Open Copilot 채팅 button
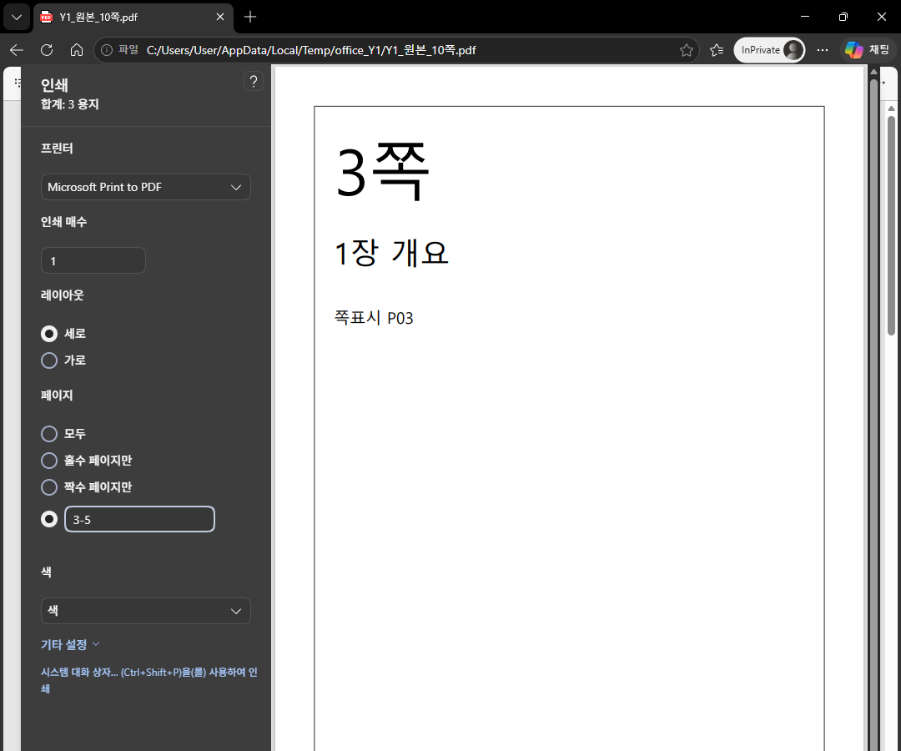 pos(868,50)
